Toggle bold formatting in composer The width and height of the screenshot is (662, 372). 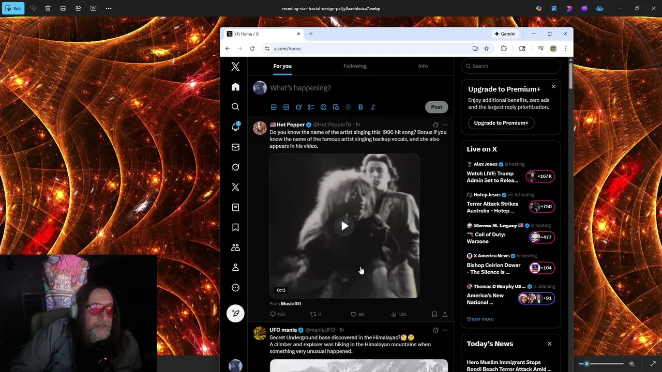[360, 107]
